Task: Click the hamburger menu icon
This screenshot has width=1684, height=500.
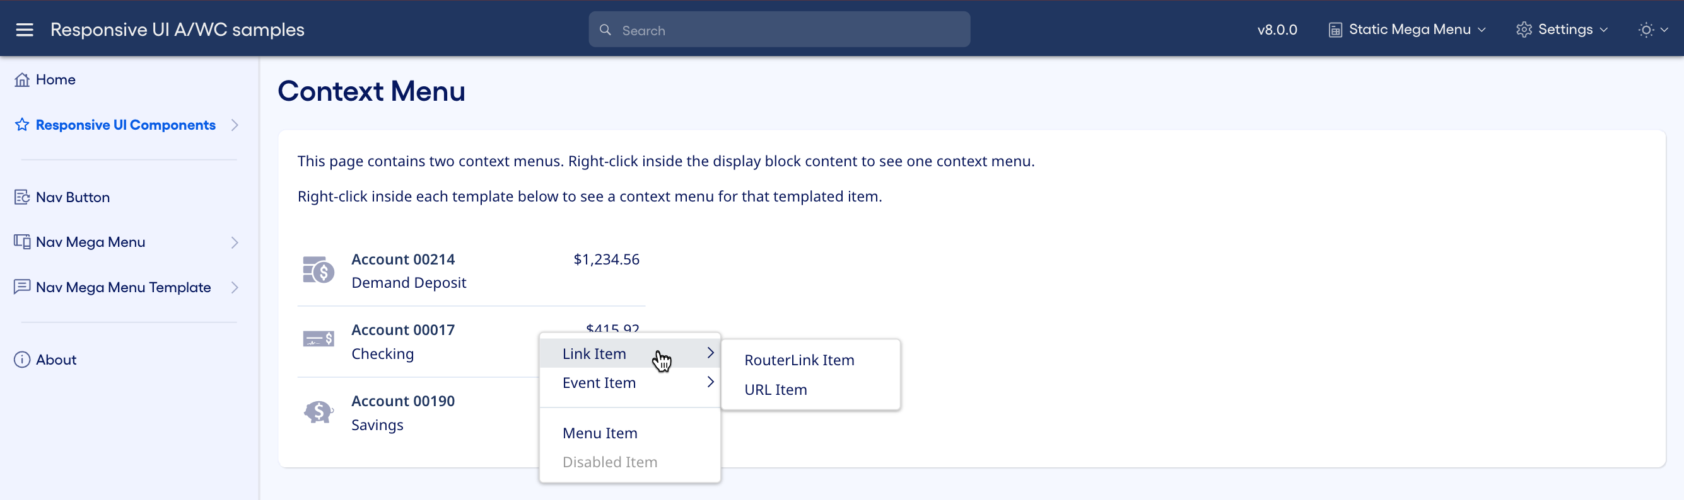Action: (x=24, y=30)
